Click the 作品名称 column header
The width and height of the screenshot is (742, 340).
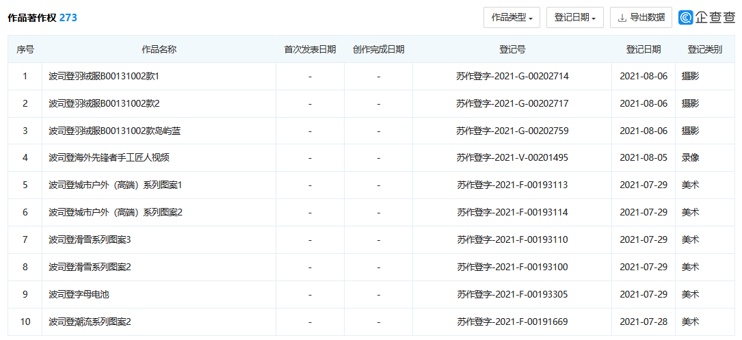click(x=159, y=49)
